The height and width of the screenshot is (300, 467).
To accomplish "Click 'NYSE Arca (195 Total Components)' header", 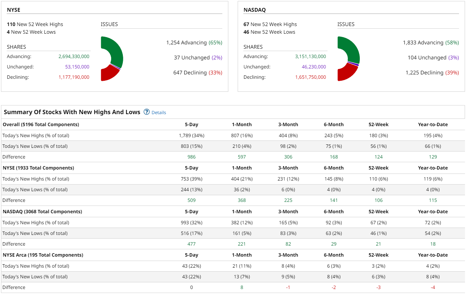I will (43, 255).
